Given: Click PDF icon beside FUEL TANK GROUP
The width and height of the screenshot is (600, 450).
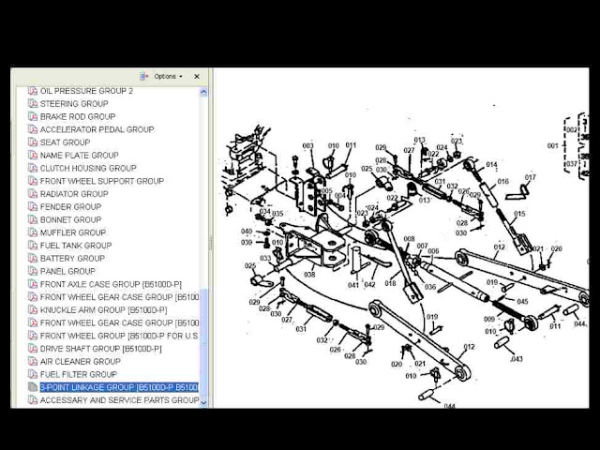Looking at the screenshot, I should 33,246.
